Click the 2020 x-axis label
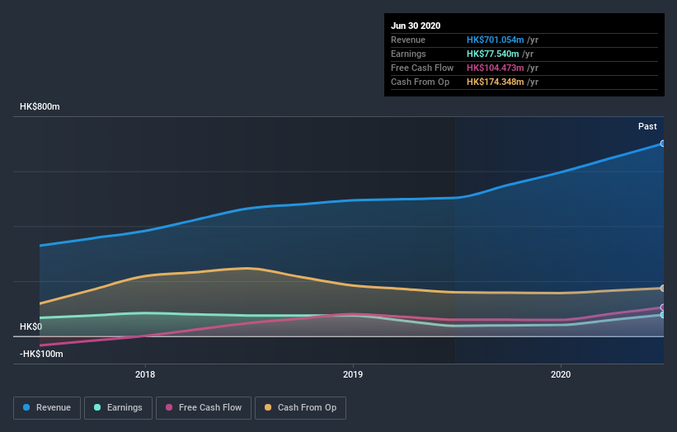677x432 pixels. (561, 374)
